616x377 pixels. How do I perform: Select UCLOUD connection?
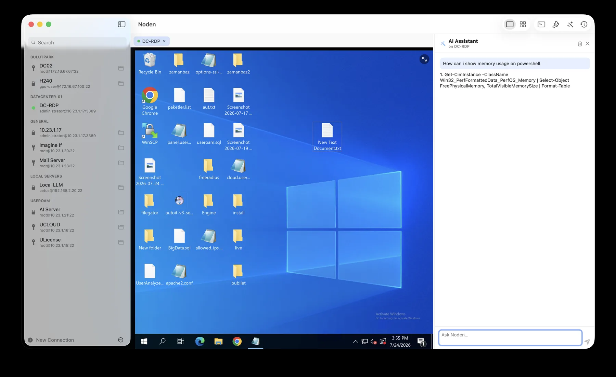click(77, 227)
